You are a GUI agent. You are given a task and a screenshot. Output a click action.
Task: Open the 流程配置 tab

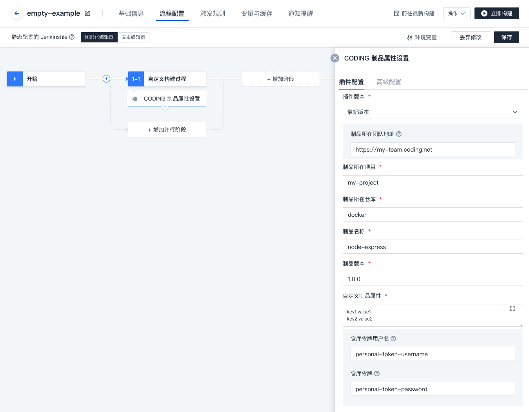point(172,13)
